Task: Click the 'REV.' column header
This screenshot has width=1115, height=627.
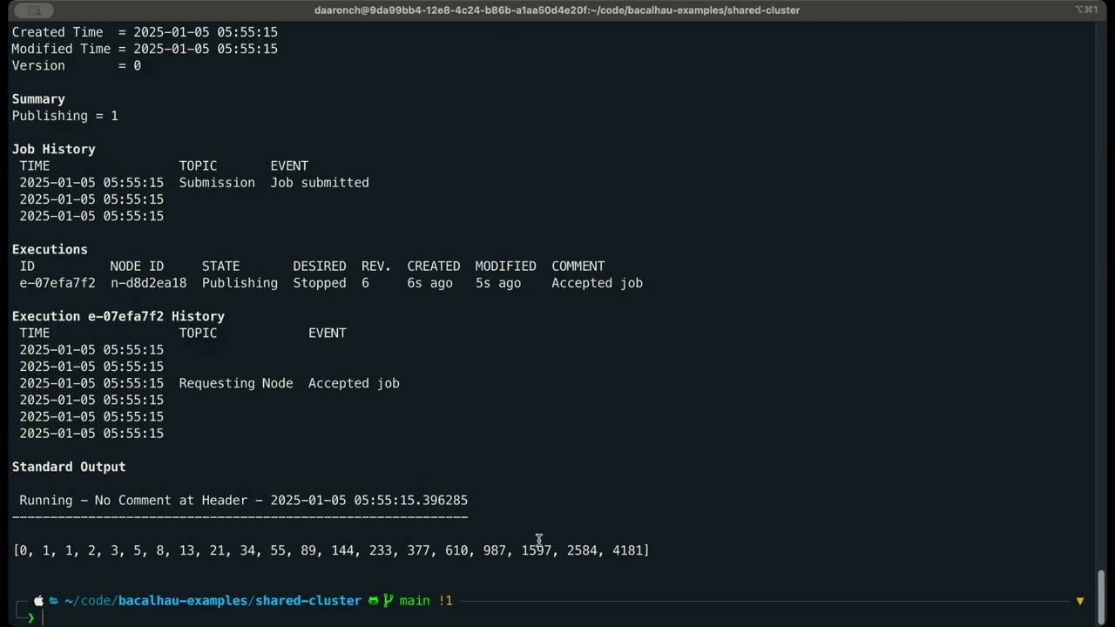Action: tap(376, 266)
